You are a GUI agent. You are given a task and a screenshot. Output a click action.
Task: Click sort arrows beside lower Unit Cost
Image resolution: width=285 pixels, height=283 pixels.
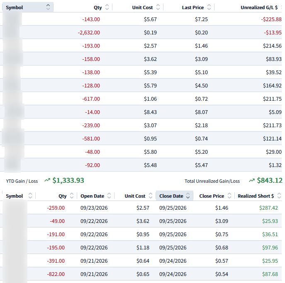[151, 196]
